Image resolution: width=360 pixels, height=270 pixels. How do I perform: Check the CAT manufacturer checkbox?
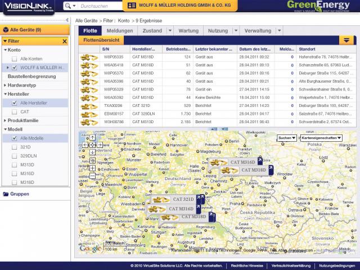click(x=14, y=112)
